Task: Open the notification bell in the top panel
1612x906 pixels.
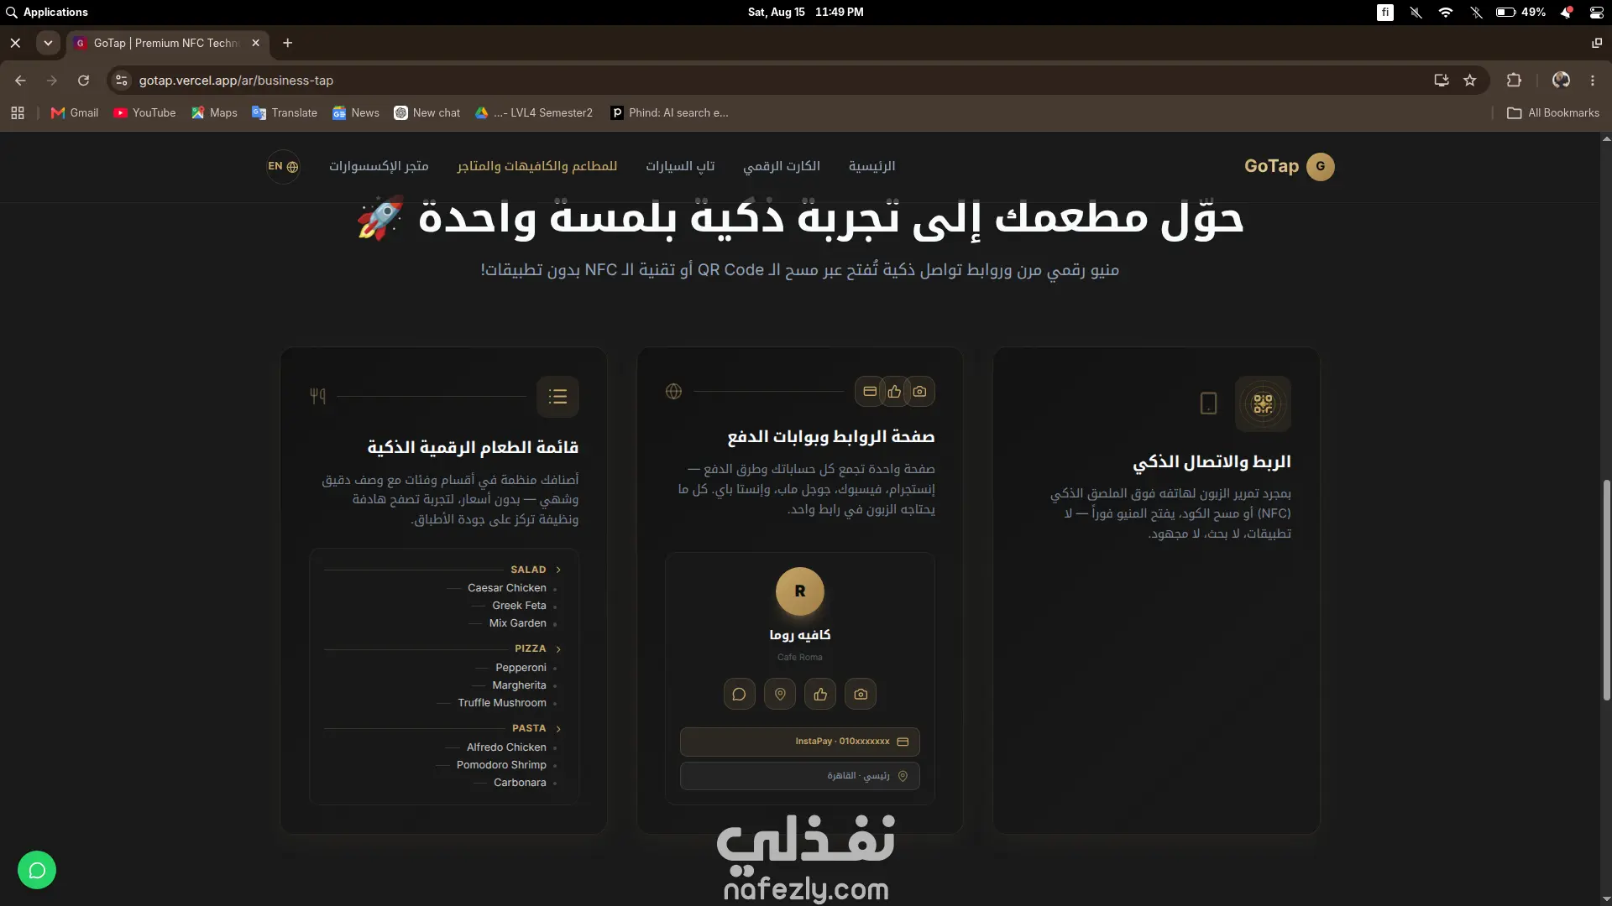Action: pyautogui.click(x=1567, y=13)
